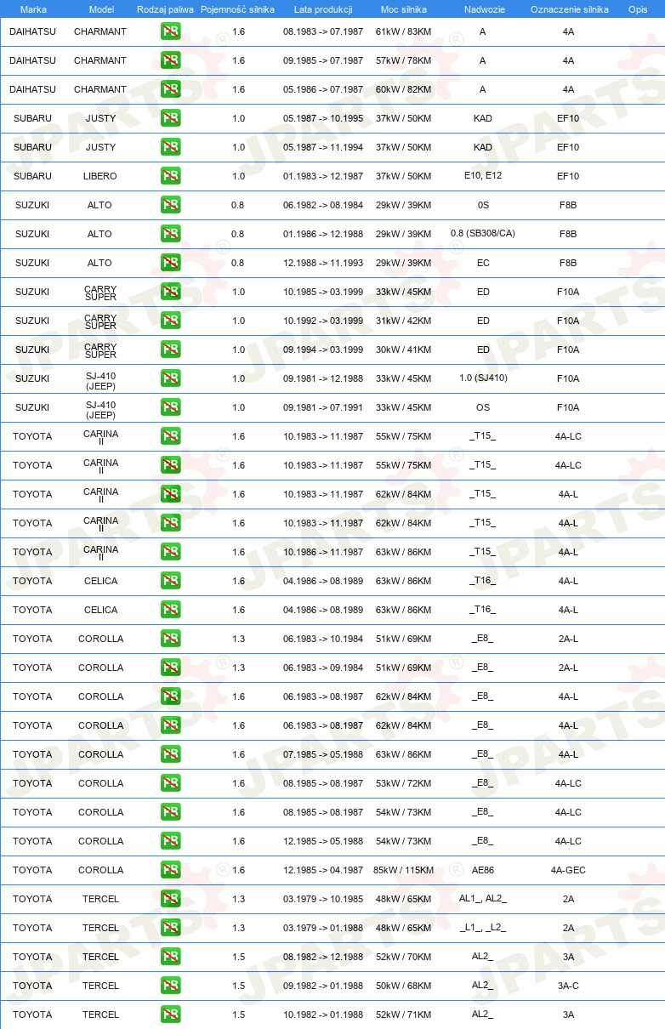Click the AL1_, AL2_ body cell
The width and height of the screenshot is (665, 1029).
(x=483, y=898)
